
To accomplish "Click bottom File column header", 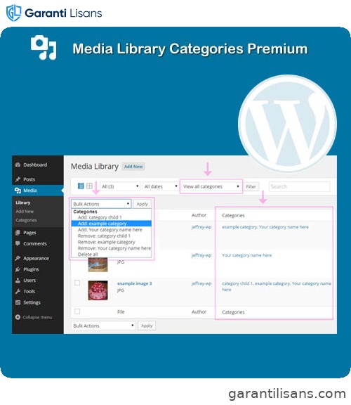I will tap(121, 311).
